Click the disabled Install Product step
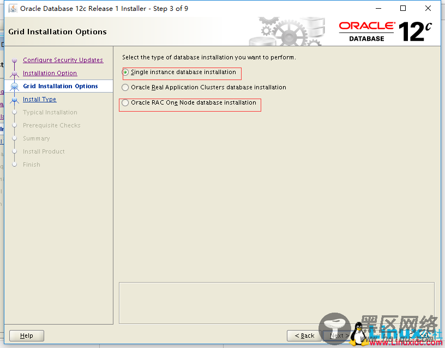Image resolution: width=445 pixels, height=348 pixels. coord(44,151)
